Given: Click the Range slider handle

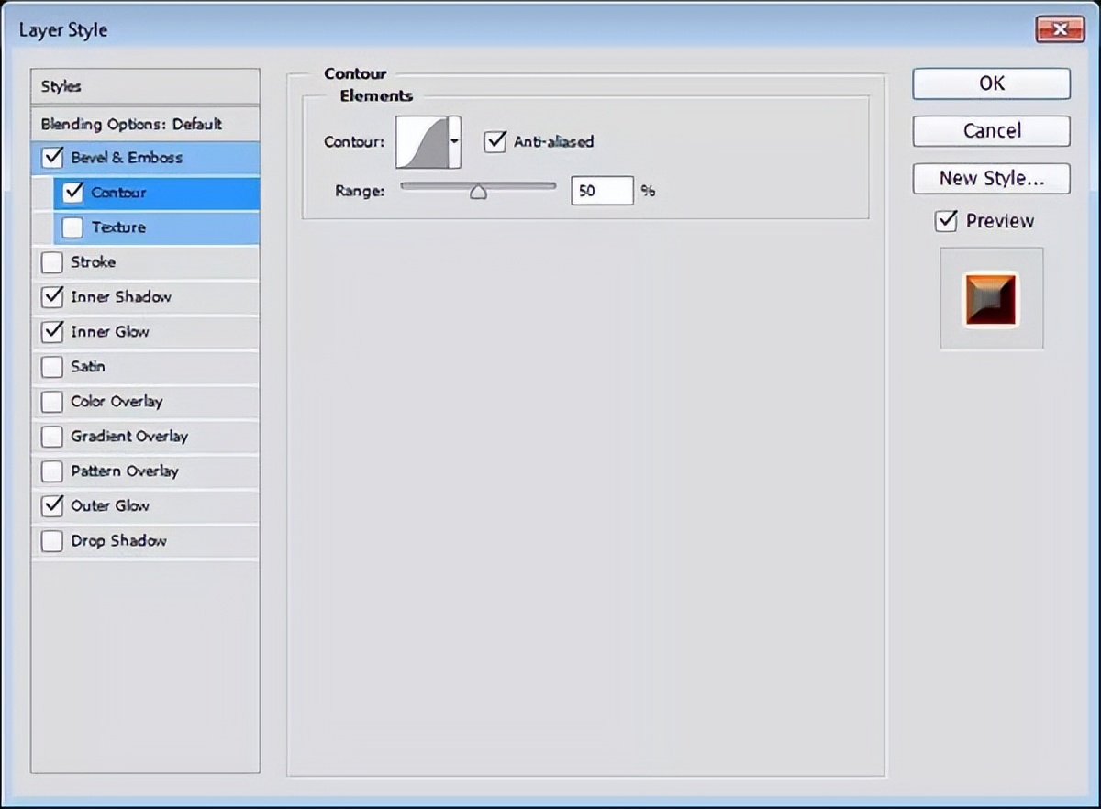Looking at the screenshot, I should [x=478, y=193].
